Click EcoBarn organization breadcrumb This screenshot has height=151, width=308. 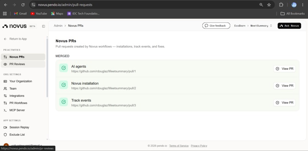pos(240,26)
